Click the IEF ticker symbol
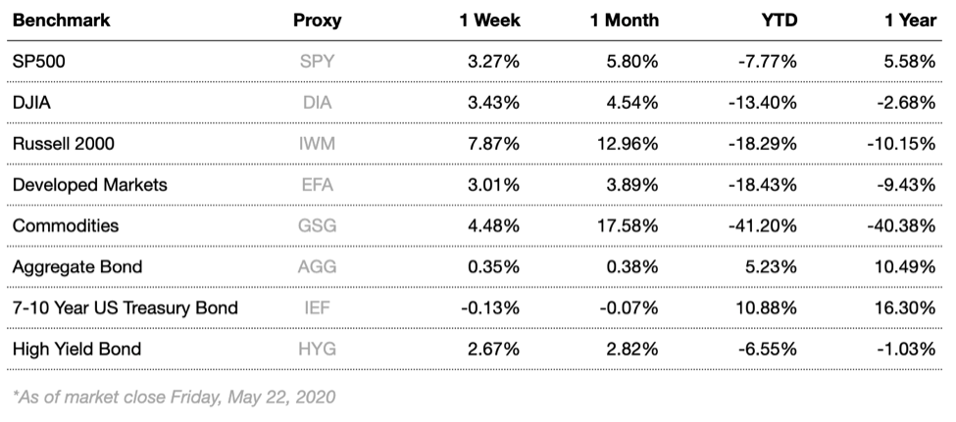956x422 pixels. pyautogui.click(x=317, y=308)
